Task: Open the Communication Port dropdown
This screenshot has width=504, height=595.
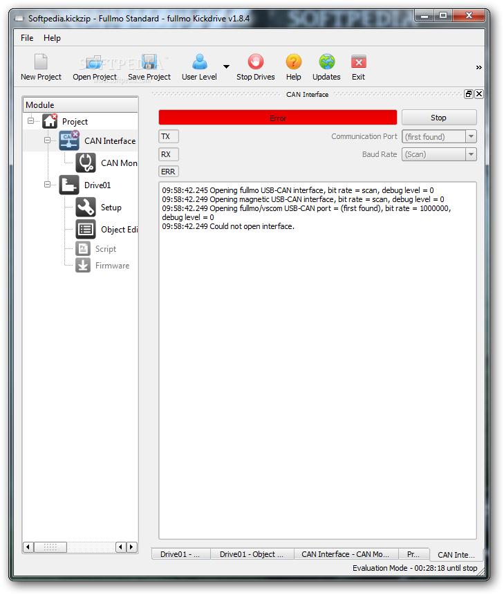Action: pos(471,136)
